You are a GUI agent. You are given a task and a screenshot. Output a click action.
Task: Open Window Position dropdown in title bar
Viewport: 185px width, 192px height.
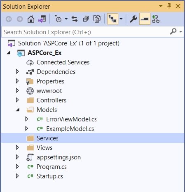point(161,6)
